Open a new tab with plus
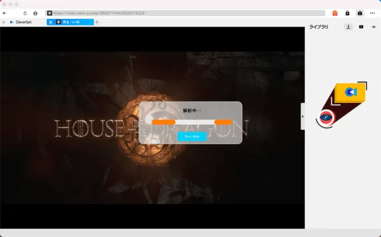Image resolution: width=381 pixels, height=237 pixels. [x=97, y=22]
